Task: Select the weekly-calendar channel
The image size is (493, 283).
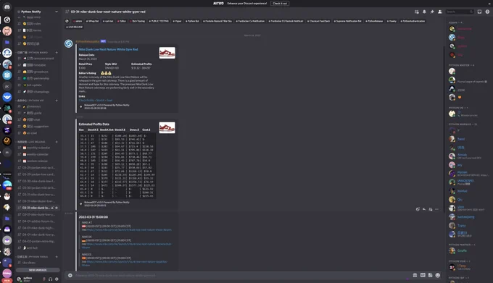Action: [x=38, y=154]
